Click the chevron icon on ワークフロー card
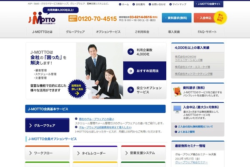250x167 pixels. [30, 153]
